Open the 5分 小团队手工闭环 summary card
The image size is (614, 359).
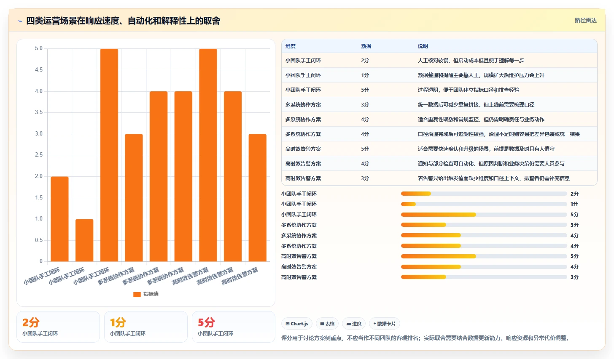point(234,327)
